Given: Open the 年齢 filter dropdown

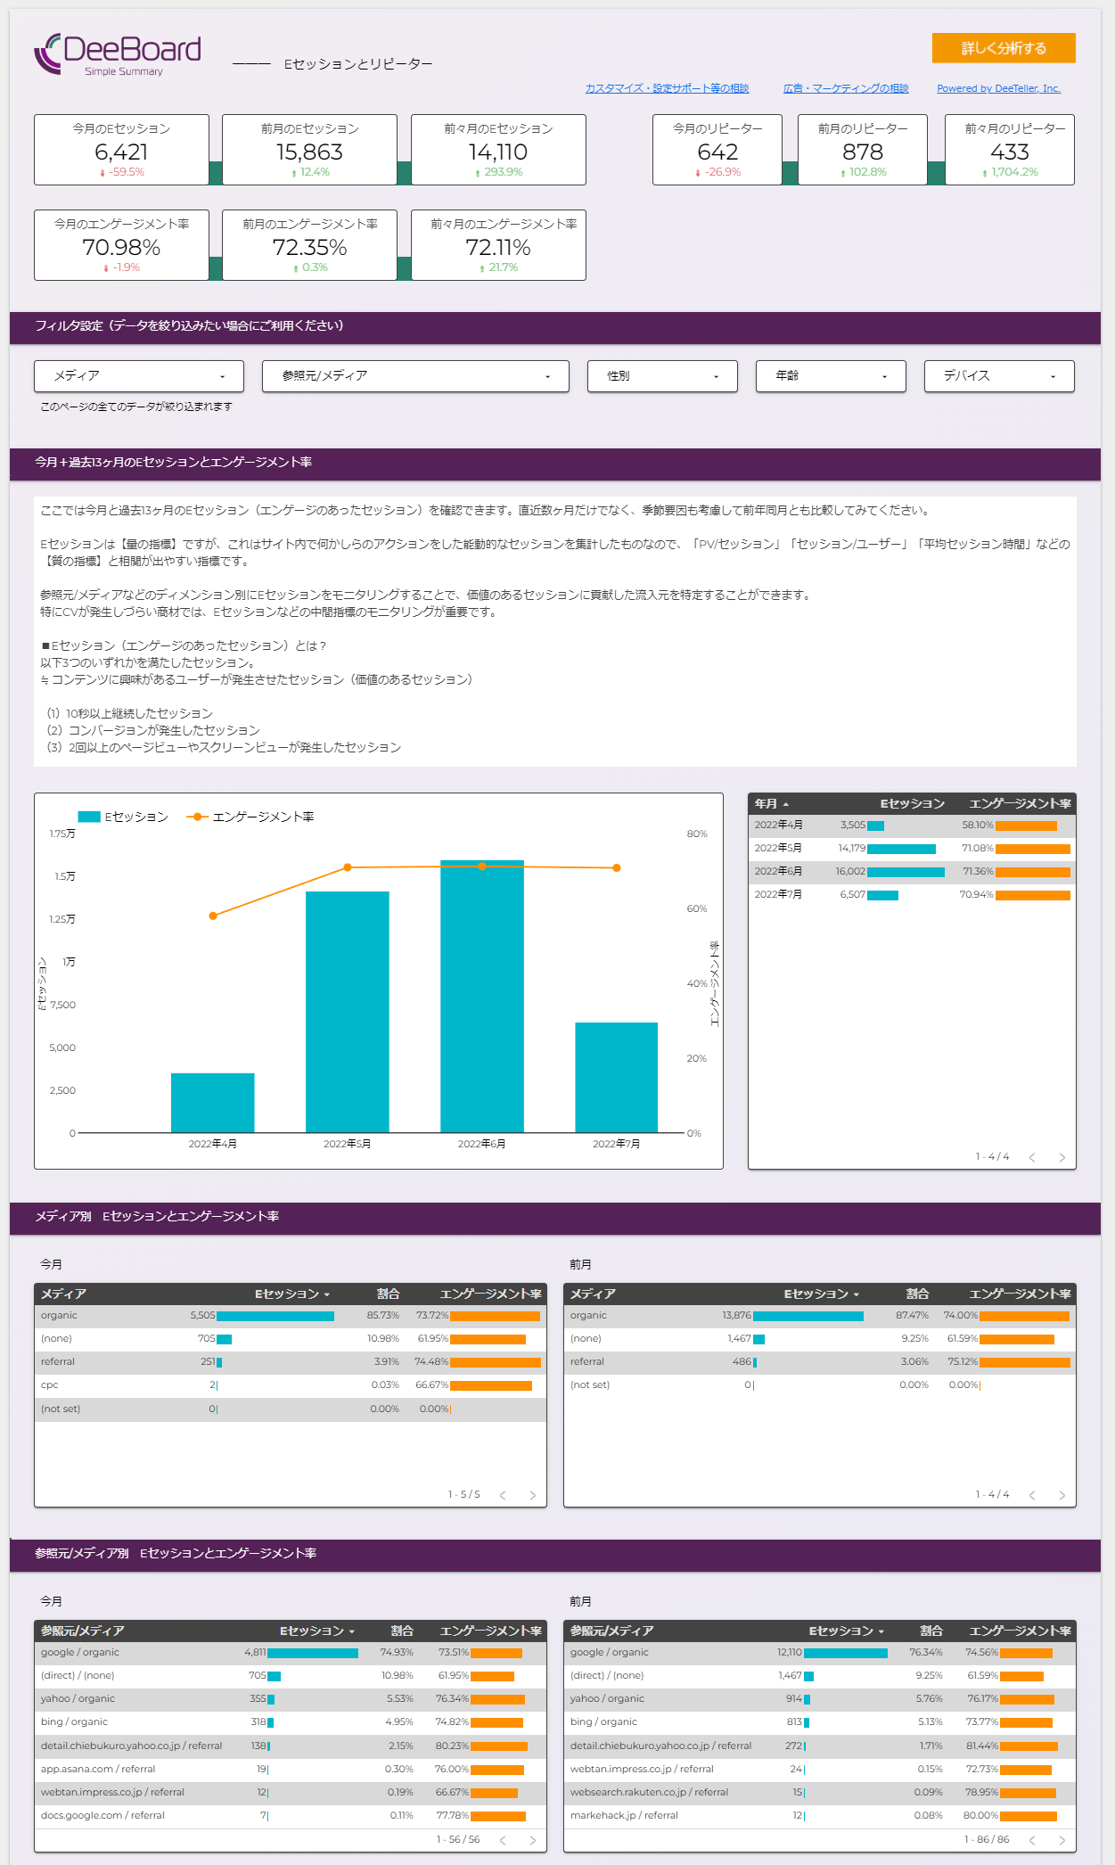Looking at the screenshot, I should click(x=830, y=376).
